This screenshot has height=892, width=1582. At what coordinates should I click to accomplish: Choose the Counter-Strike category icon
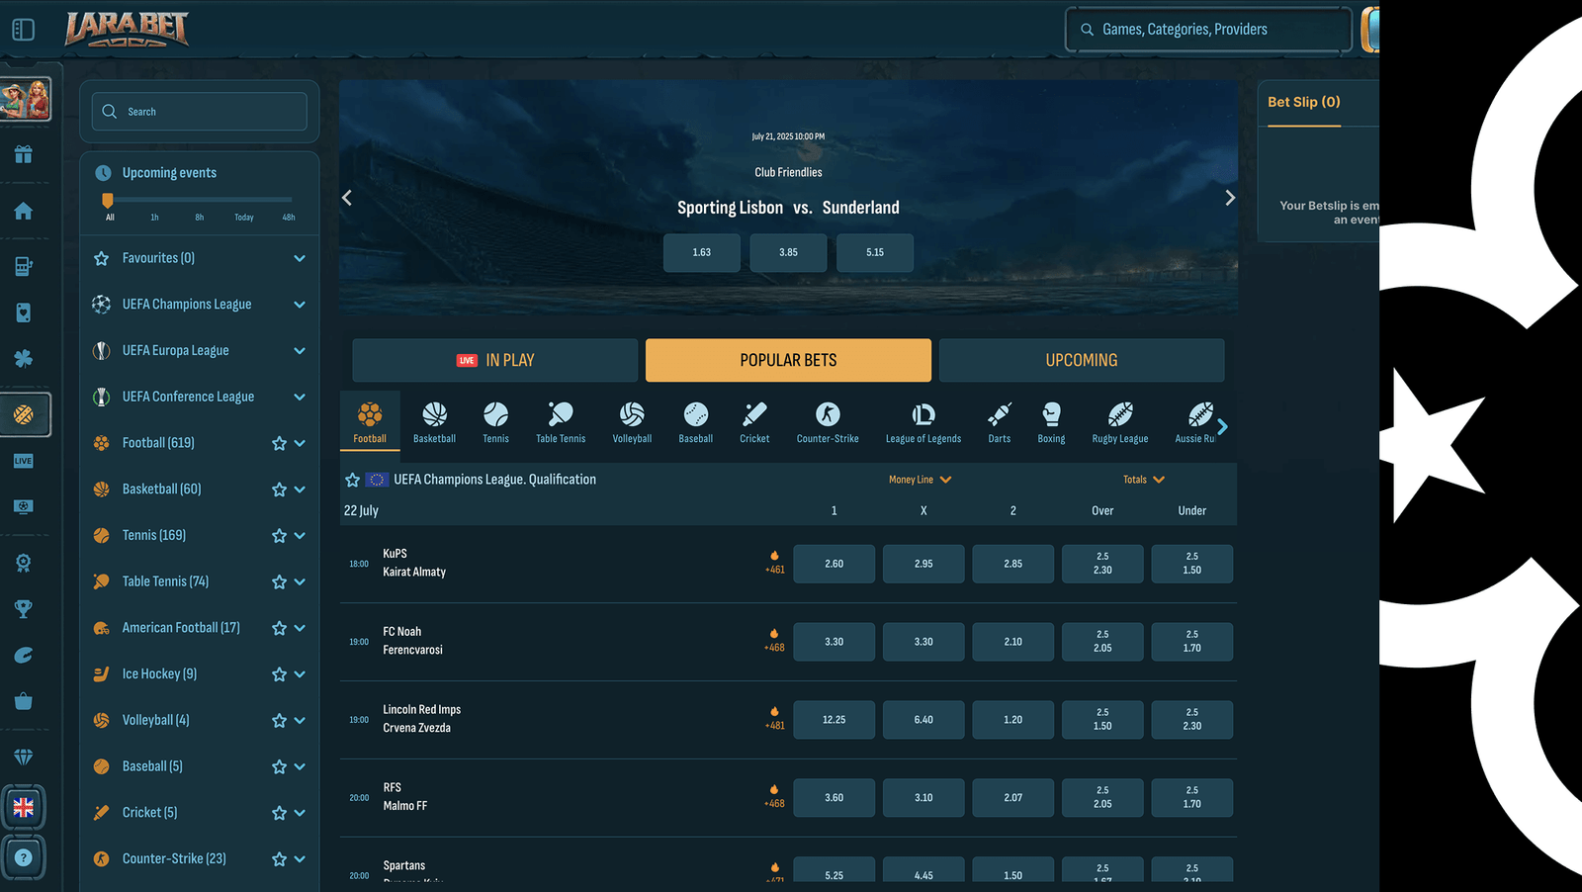coord(828,422)
